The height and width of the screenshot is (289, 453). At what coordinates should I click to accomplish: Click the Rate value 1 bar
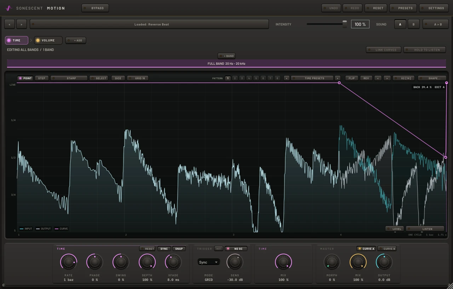pyautogui.click(x=68, y=280)
